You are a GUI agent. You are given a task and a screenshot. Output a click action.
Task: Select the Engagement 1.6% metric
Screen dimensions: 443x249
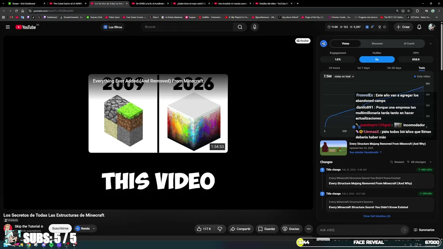(x=338, y=59)
